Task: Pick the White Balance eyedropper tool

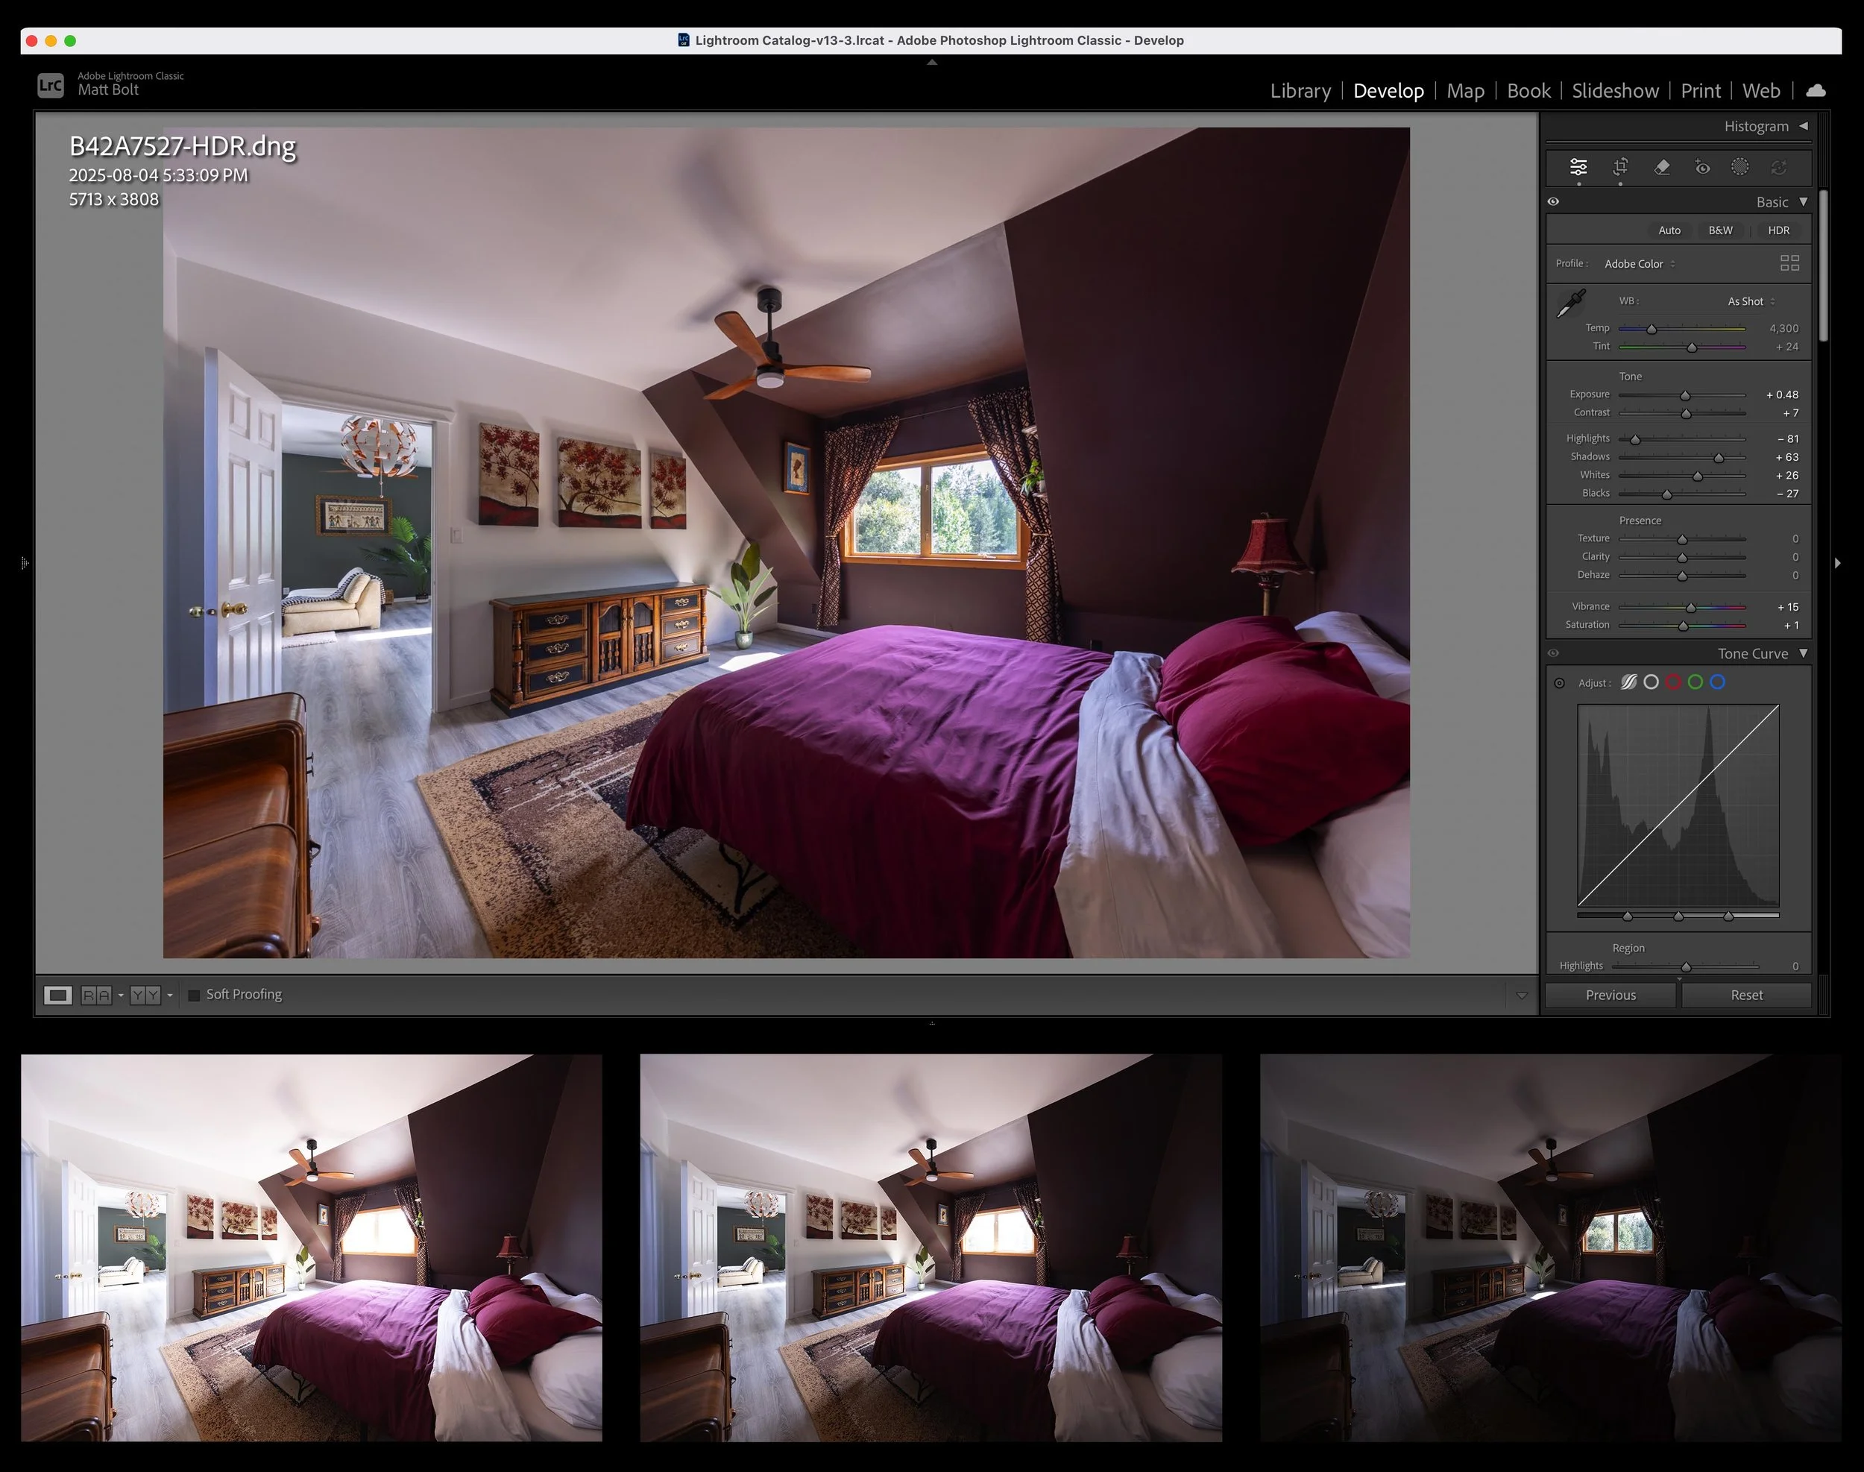Action: pyautogui.click(x=1571, y=304)
